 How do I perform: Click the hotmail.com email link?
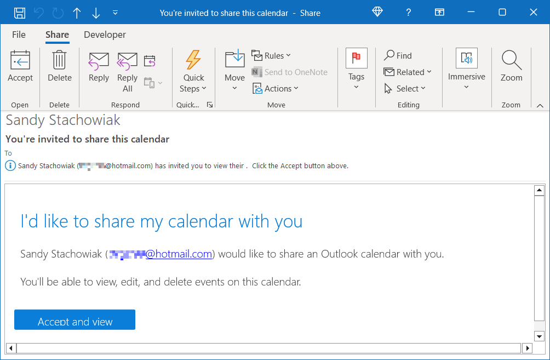179,254
